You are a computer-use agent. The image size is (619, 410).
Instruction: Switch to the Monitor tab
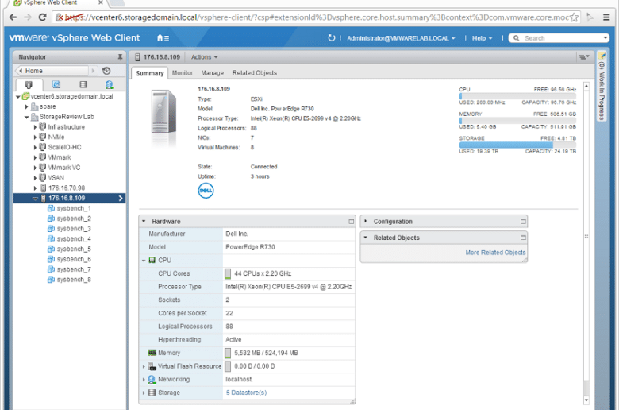coord(183,73)
